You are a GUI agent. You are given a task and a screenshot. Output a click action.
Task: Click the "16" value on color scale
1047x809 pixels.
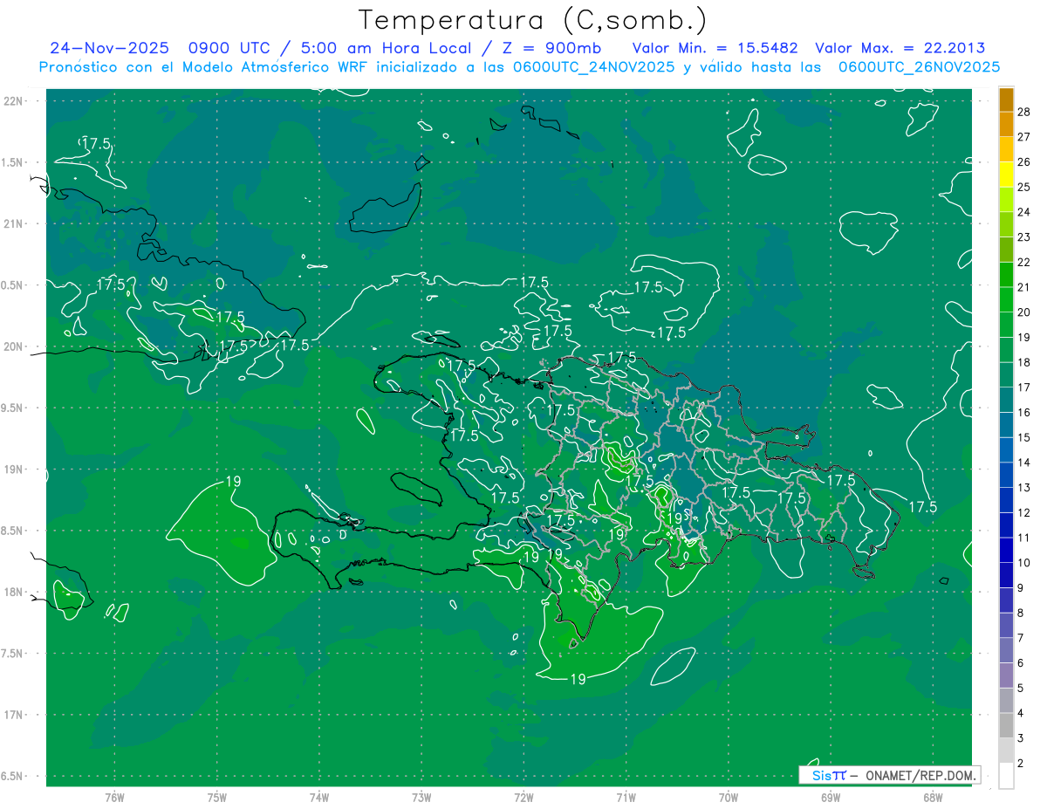1024,413
